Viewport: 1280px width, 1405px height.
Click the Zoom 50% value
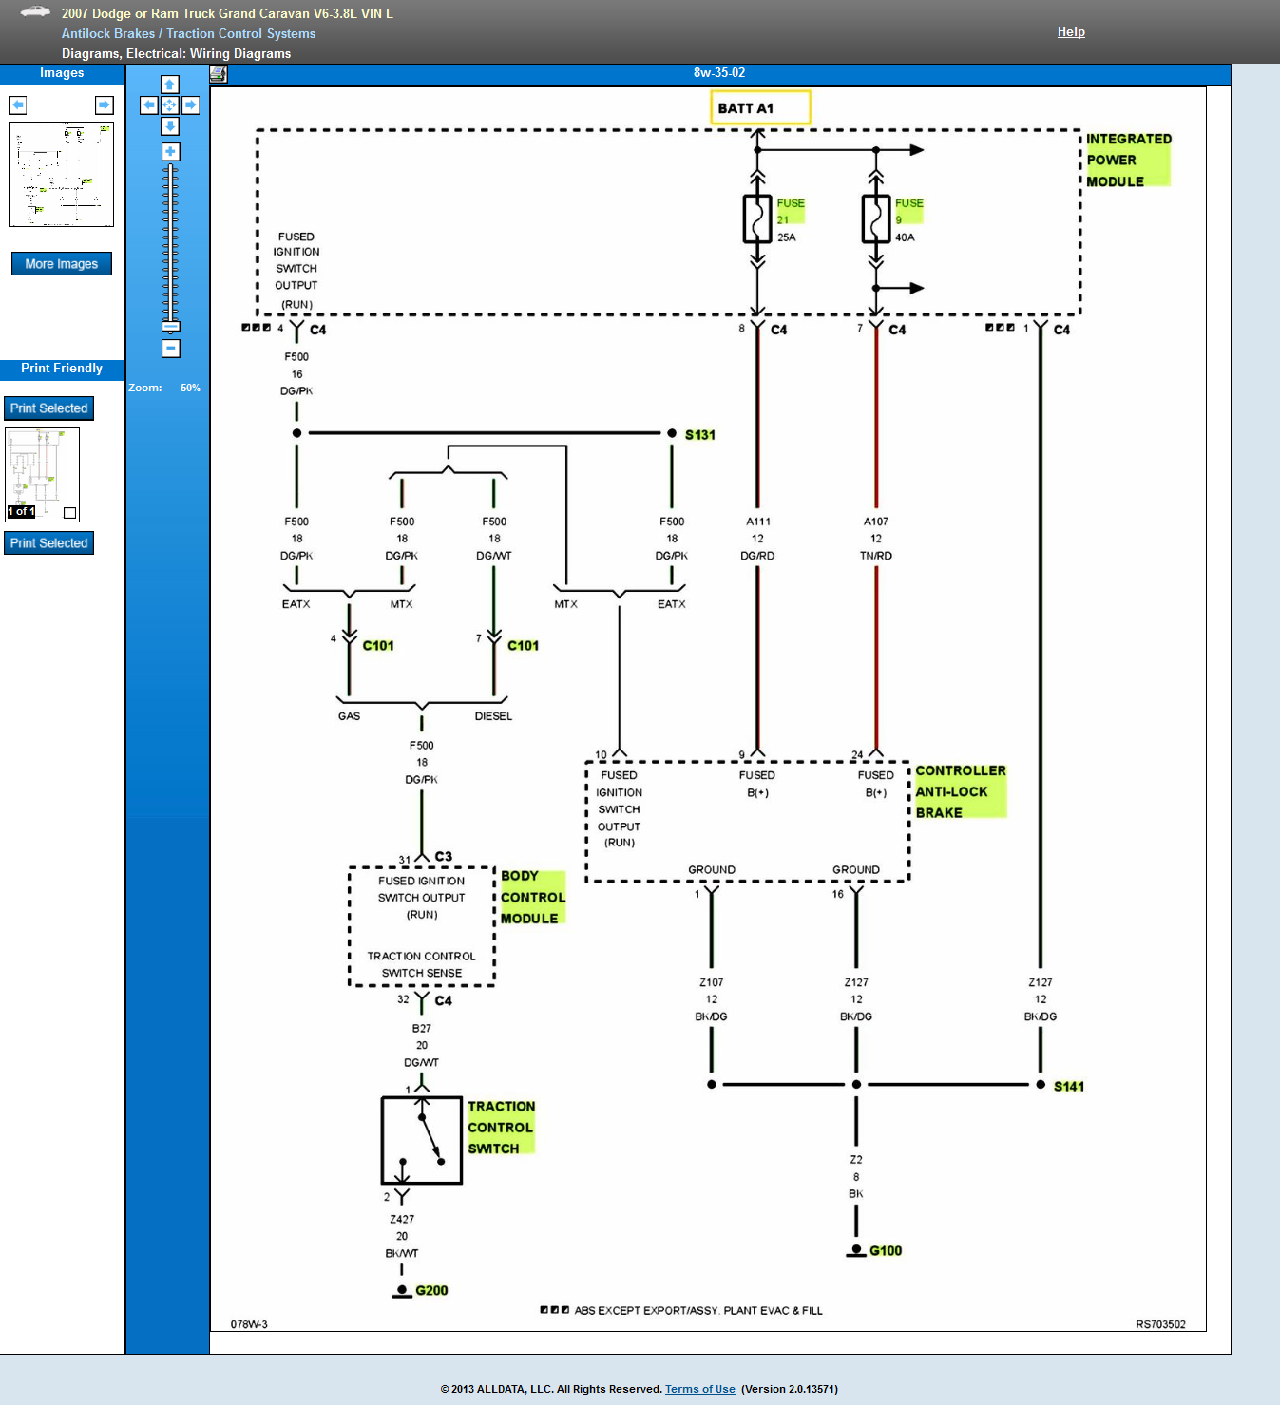point(190,388)
